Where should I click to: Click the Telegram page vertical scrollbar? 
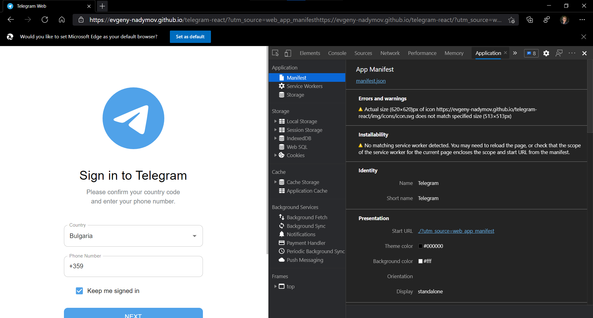[x=267, y=150]
